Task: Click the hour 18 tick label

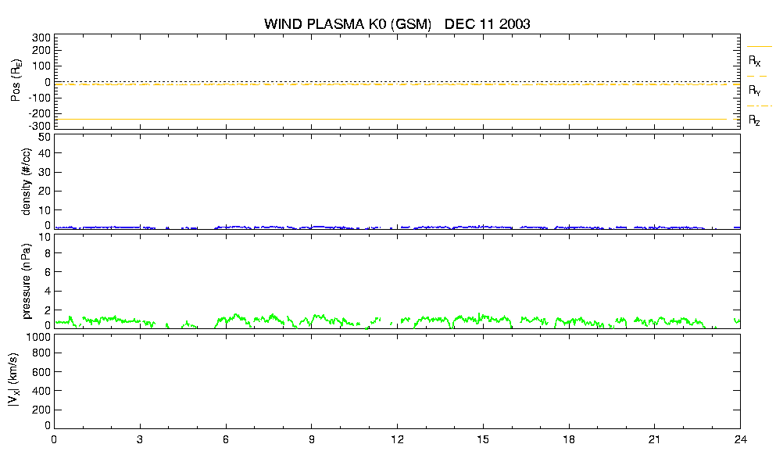Action: coord(569,439)
